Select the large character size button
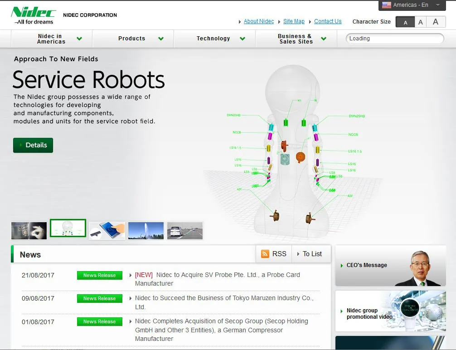This screenshot has height=350, width=456. click(436, 22)
